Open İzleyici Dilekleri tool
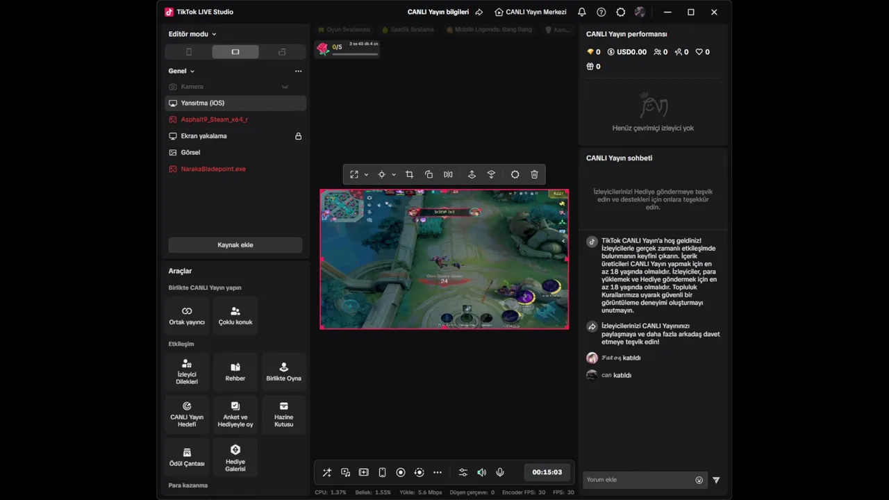The image size is (889, 500). pos(187,373)
